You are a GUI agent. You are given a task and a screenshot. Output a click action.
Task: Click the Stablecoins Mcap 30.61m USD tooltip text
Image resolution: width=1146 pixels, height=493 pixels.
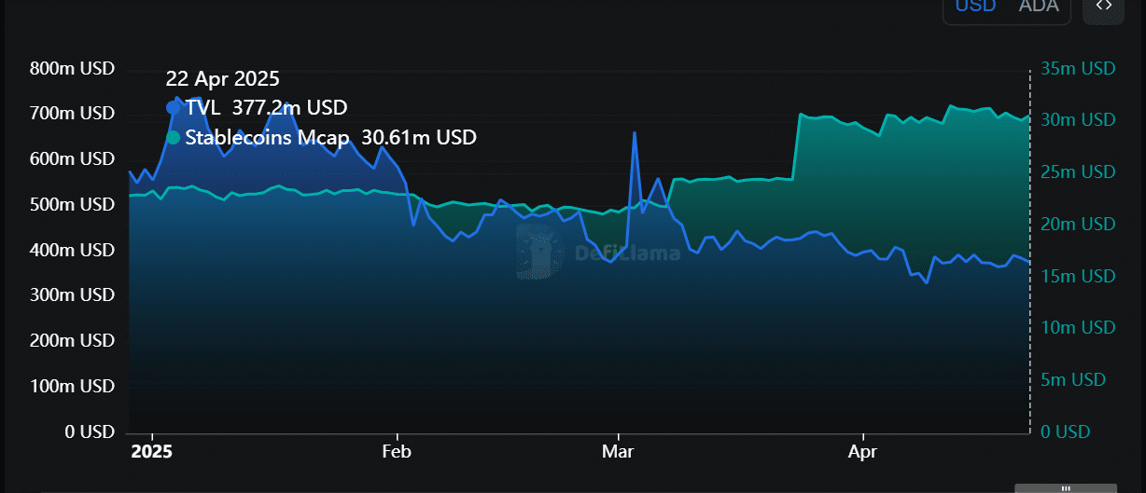pyautogui.click(x=330, y=138)
